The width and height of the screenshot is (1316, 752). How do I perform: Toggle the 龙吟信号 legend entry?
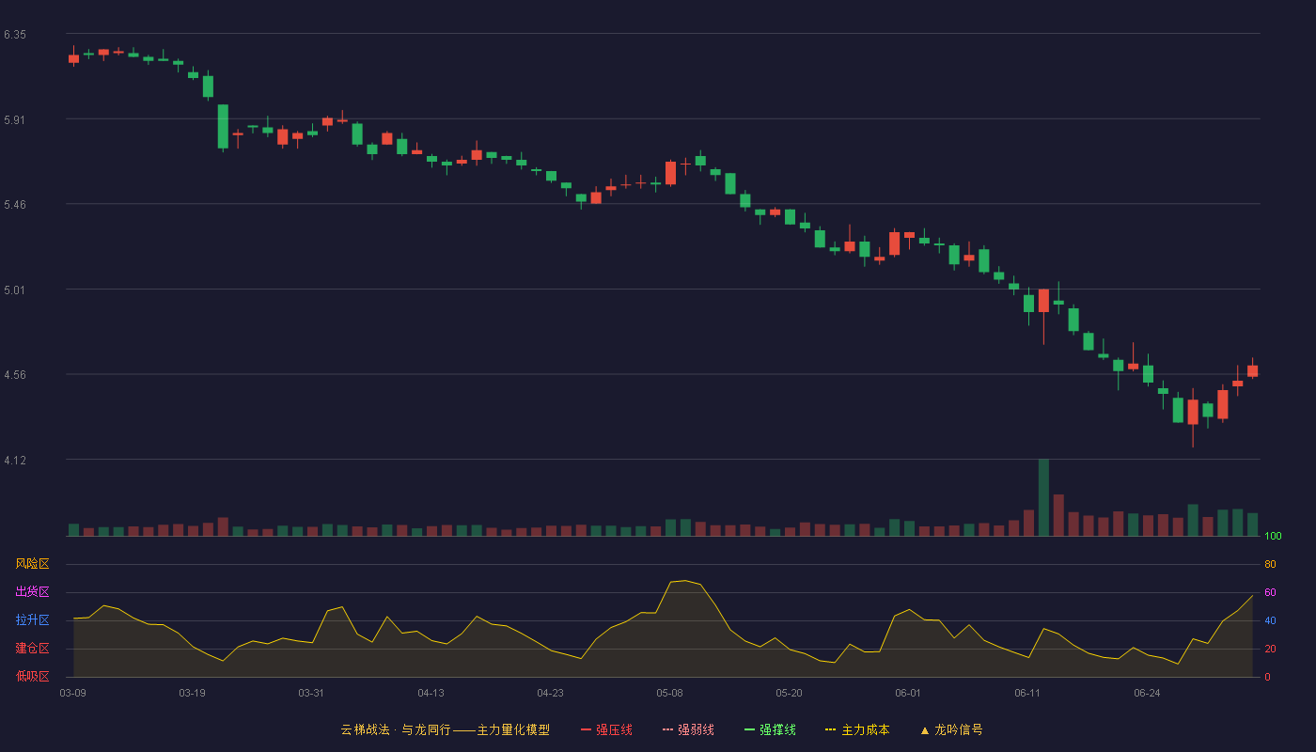pos(950,729)
